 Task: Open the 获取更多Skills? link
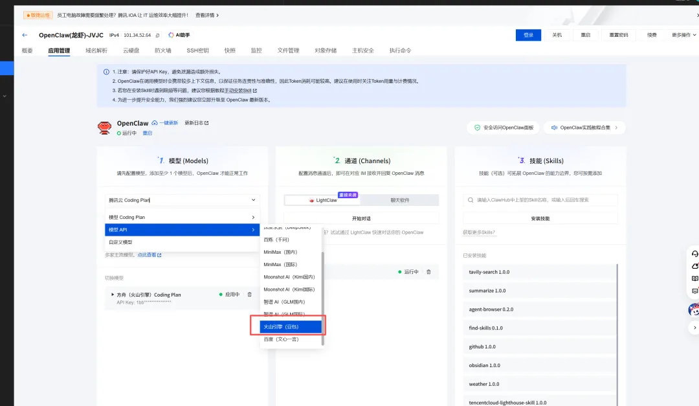tap(479, 232)
